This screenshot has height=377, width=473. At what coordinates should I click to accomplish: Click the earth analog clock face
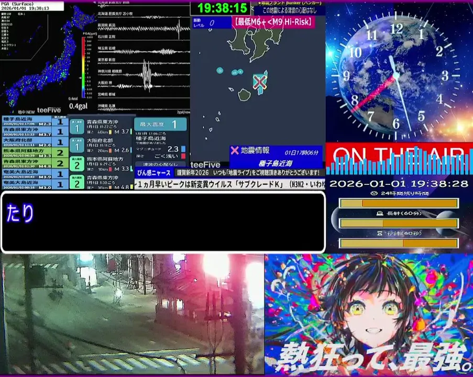pyautogui.click(x=397, y=76)
